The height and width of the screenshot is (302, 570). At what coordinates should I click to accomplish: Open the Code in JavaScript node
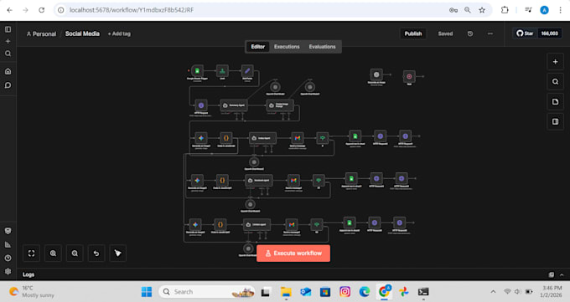point(225,138)
